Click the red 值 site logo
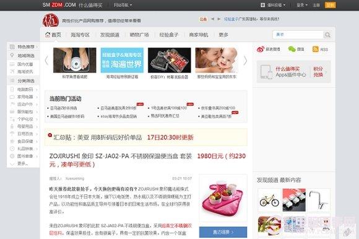 click(51, 20)
